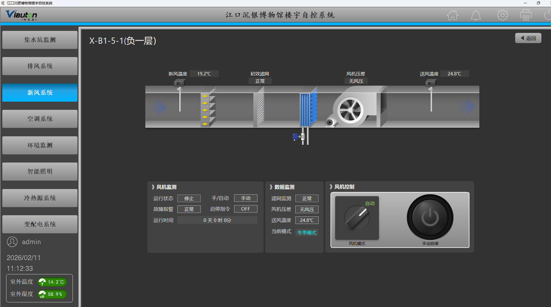
Task: Toggle the 手动启停 power button
Action: [x=430, y=217]
